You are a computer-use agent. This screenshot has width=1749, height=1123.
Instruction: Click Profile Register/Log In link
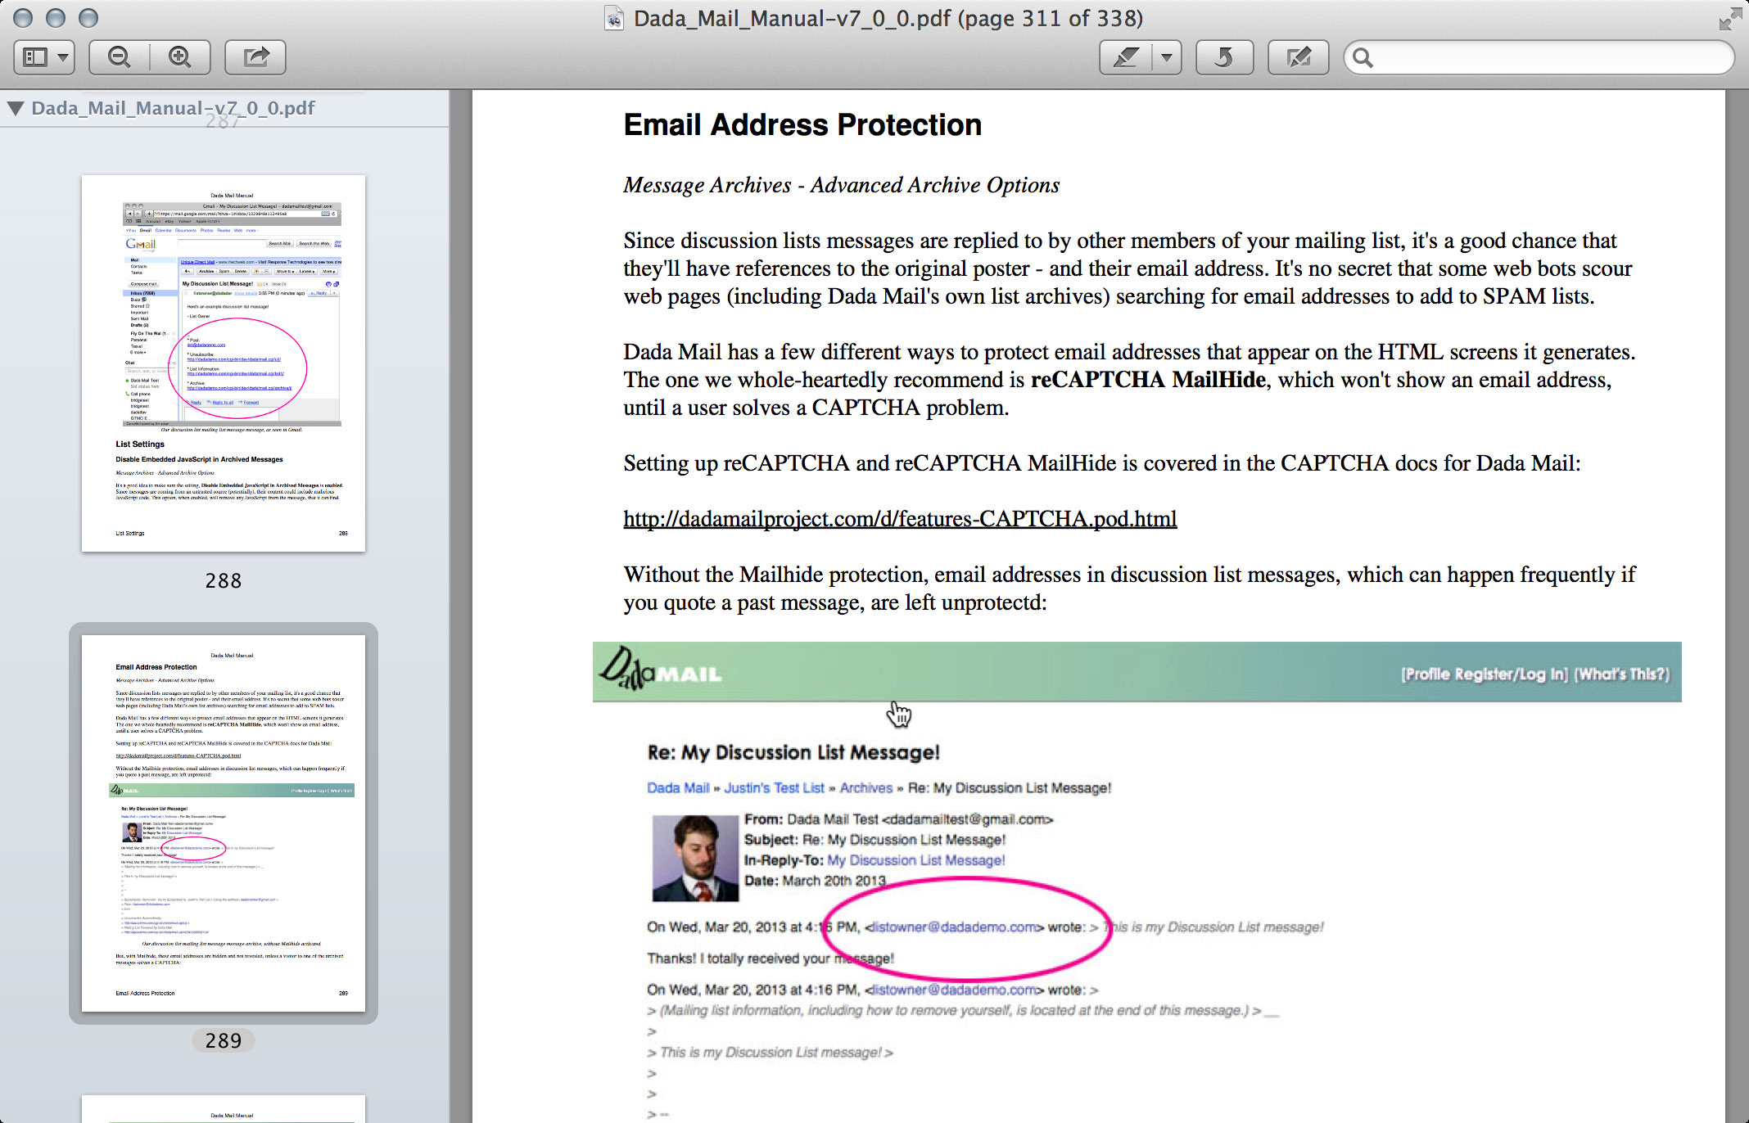[x=1484, y=674]
